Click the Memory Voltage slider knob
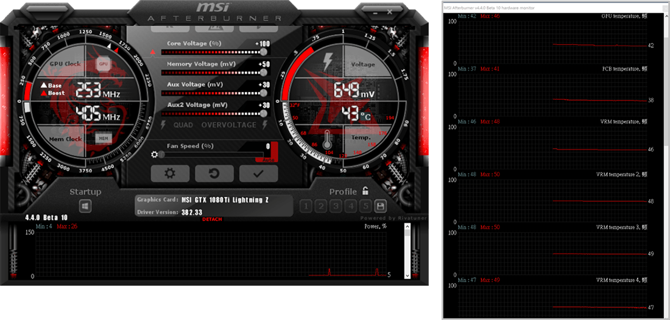Image resolution: width=670 pixels, height=320 pixels. [264, 72]
